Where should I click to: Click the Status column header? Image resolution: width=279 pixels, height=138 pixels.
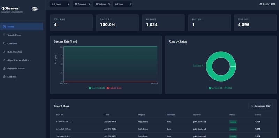(232, 115)
